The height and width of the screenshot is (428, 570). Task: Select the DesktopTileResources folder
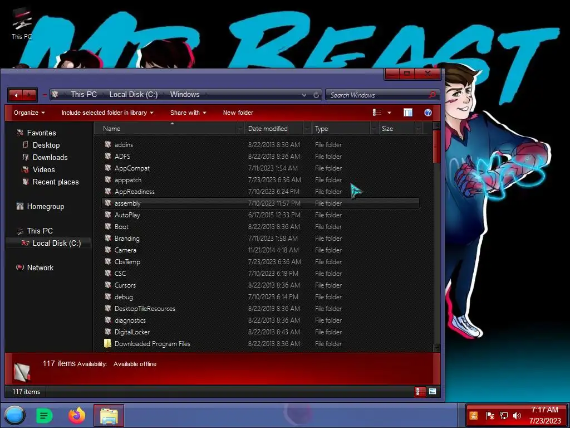tap(145, 309)
